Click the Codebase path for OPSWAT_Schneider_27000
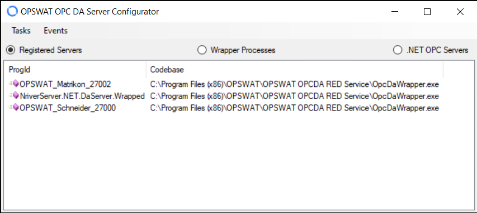Screen dimensions: 477x213 [295, 108]
